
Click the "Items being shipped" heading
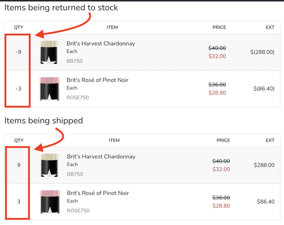[44, 121]
